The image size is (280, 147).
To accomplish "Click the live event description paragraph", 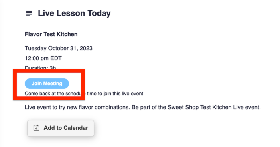I will [x=143, y=107].
